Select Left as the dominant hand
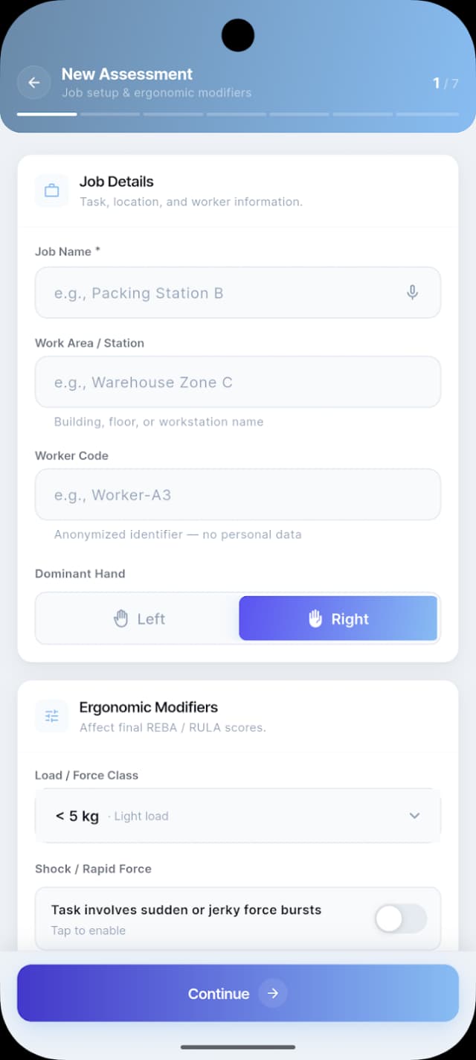Screen dimensions: 476x1060 click(x=138, y=618)
